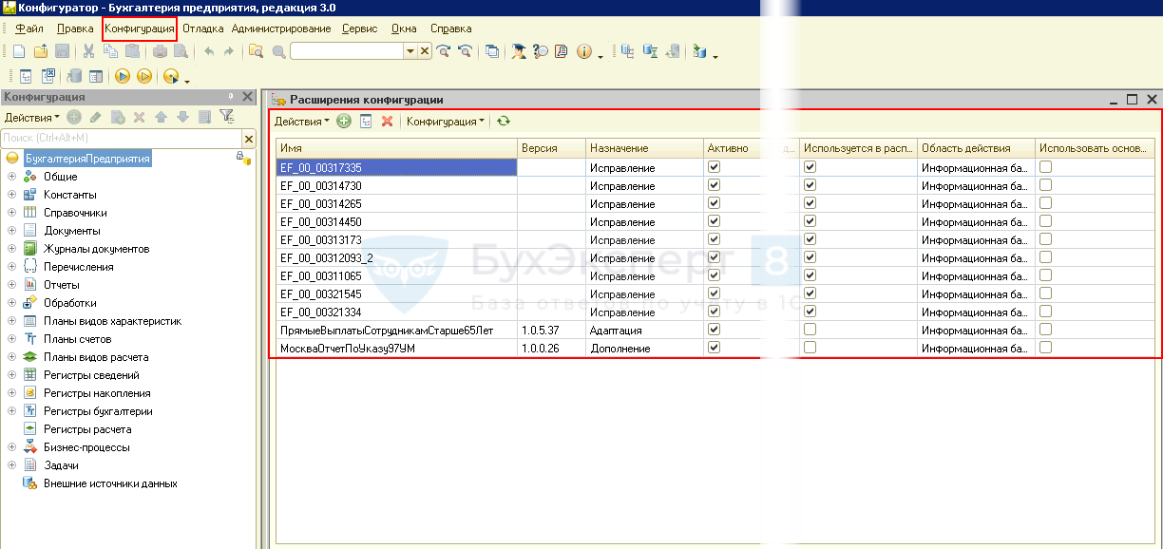Click the green Add extension icon
The width and height of the screenshot is (1163, 549).
(344, 122)
